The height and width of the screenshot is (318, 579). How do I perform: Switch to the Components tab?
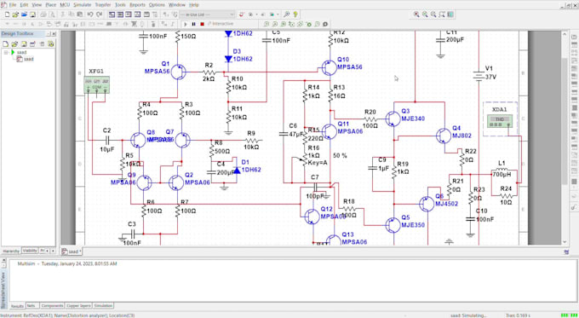tap(52, 306)
